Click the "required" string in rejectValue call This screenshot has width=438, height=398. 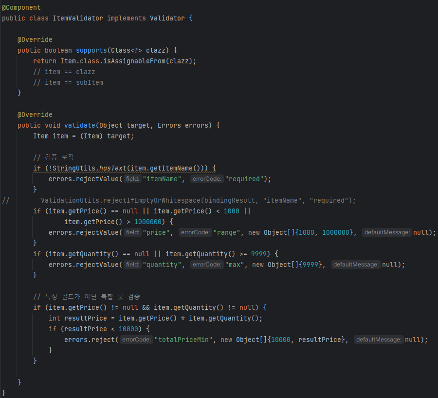pyautogui.click(x=244, y=179)
